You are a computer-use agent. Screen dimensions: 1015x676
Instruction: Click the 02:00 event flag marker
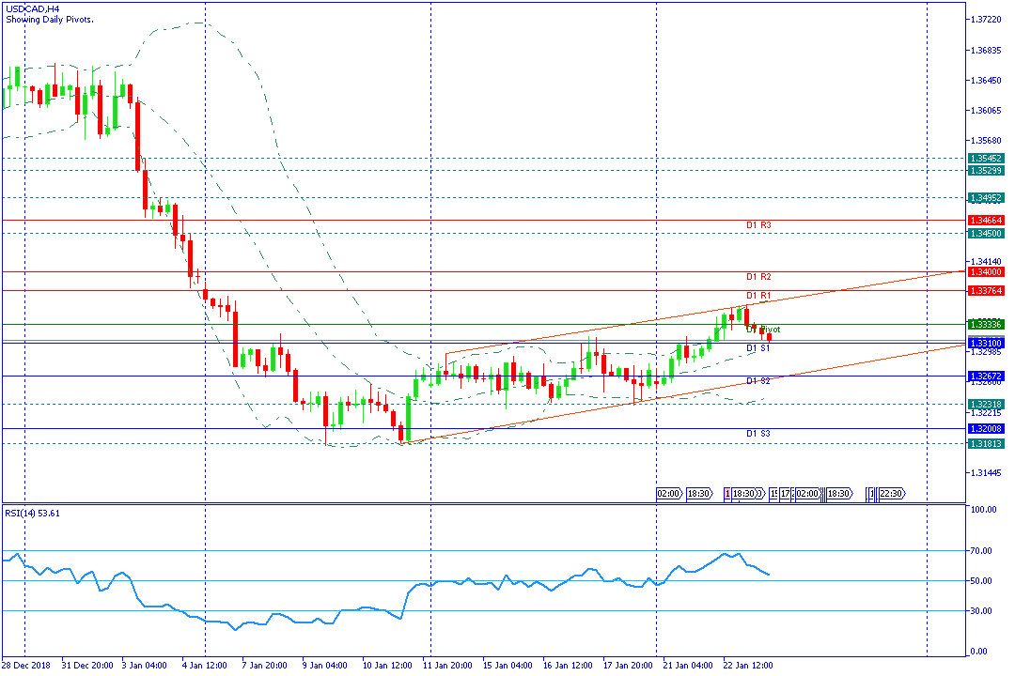coord(668,493)
